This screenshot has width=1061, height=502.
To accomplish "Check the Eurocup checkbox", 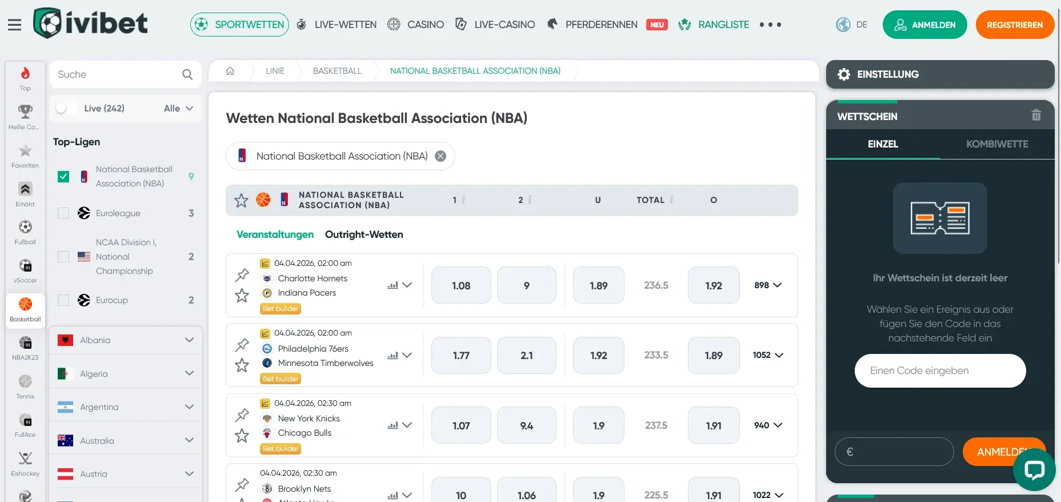I will coord(63,300).
